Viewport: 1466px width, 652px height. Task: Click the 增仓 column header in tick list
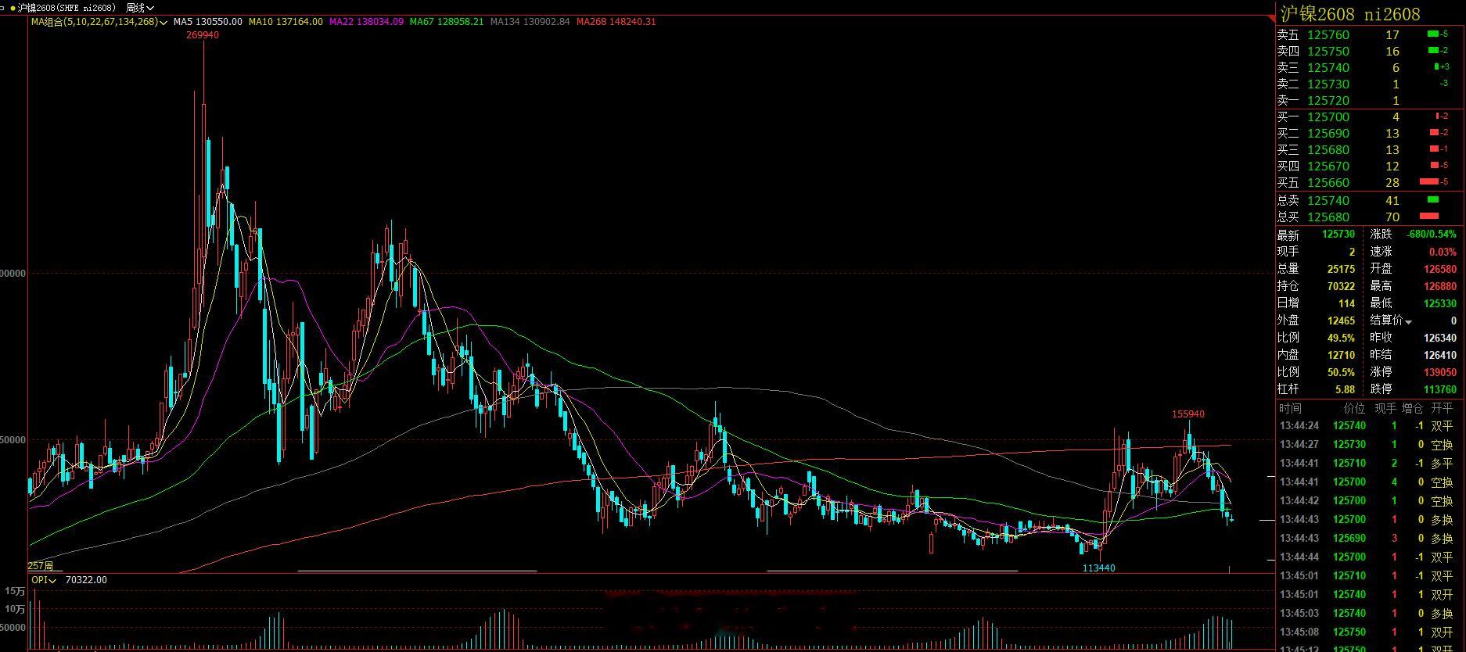tap(1413, 408)
